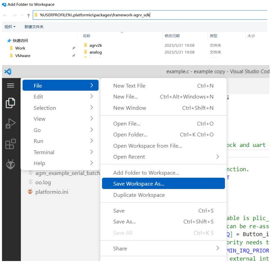274x263 pixels.
Task: Toggle the hamburger application menu icon
Action: pyautogui.click(x=11, y=85)
